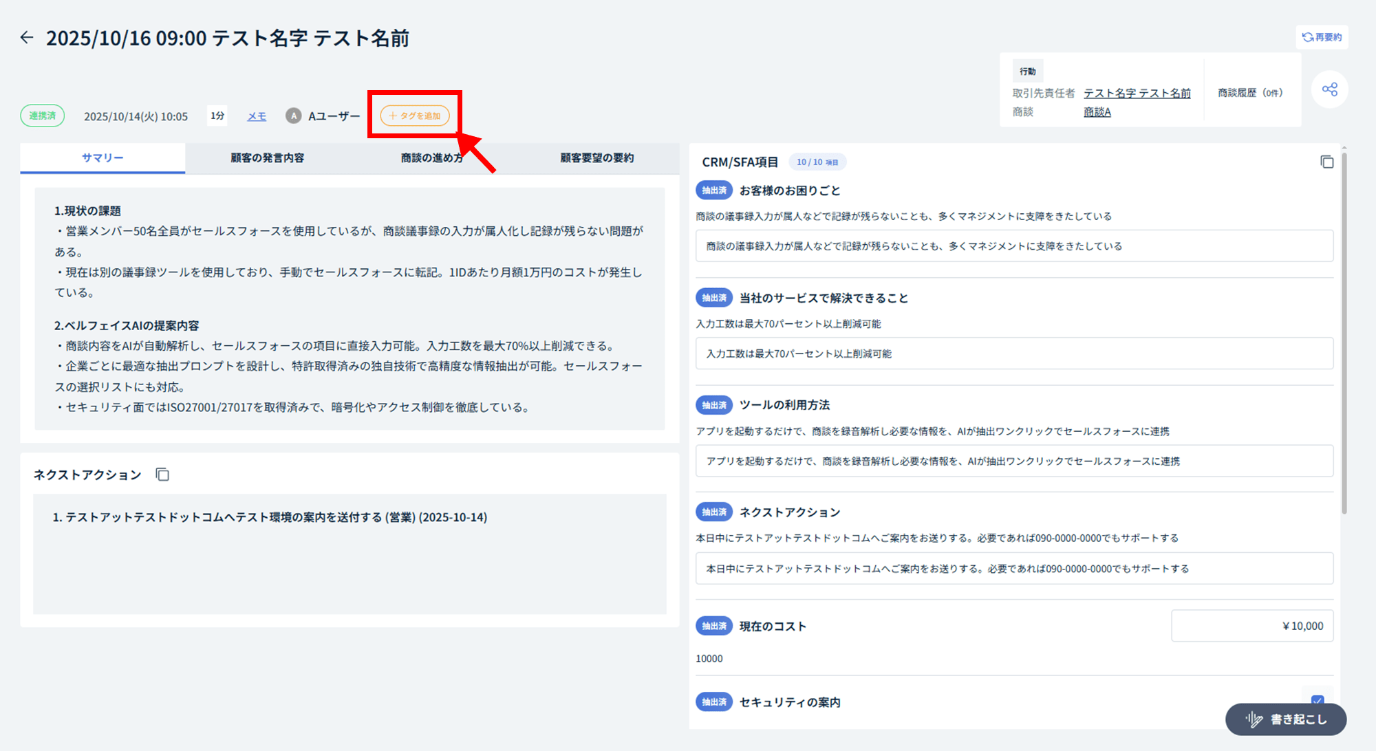This screenshot has width=1376, height=751.
Task: Open the 顧客要望の要約 tab
Action: coord(596,158)
